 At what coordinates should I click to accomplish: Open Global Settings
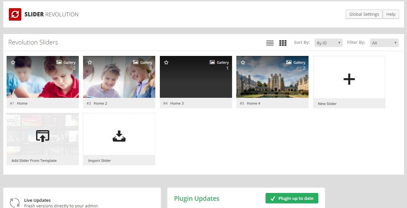[364, 14]
